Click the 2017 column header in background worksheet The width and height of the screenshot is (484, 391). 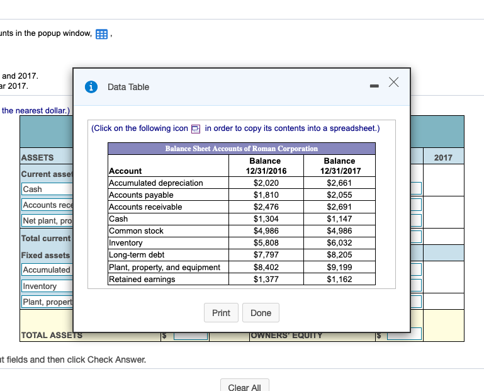point(443,157)
